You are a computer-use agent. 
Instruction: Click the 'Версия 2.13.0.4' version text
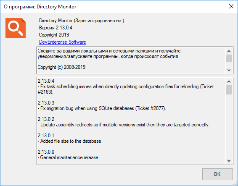coord(56,28)
